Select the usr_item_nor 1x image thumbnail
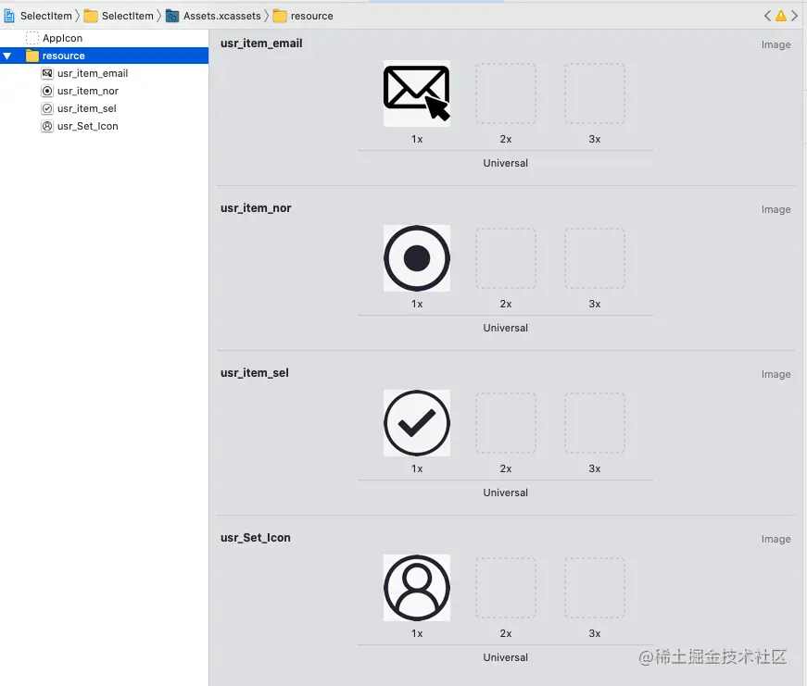Screen dimensions: 807x686 pyautogui.click(x=417, y=258)
